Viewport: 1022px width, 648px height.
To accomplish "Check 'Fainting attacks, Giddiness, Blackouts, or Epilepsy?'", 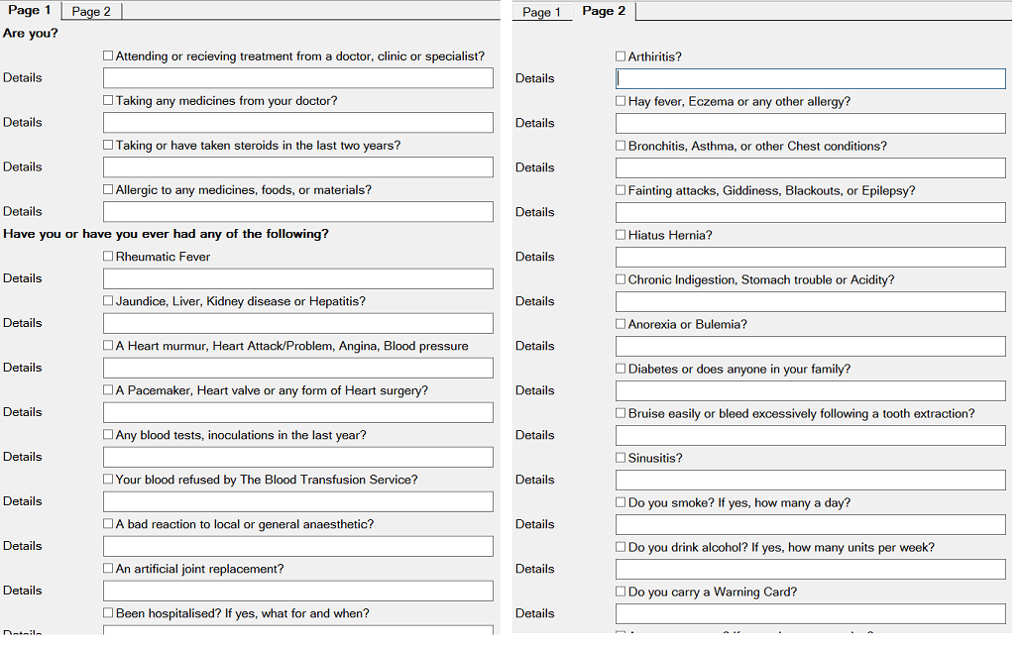I will click(621, 189).
